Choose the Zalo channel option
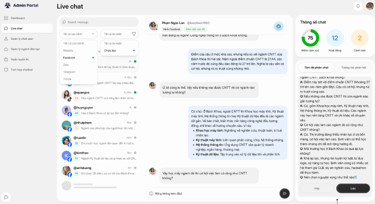 click(66, 64)
